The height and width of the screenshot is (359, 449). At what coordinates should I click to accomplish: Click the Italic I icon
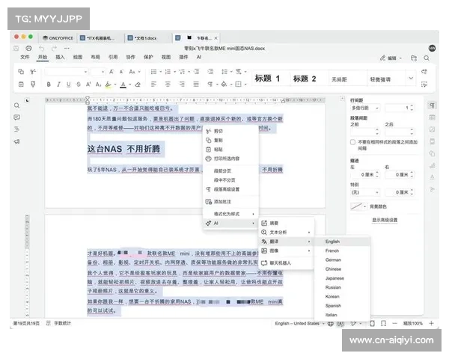[58, 85]
